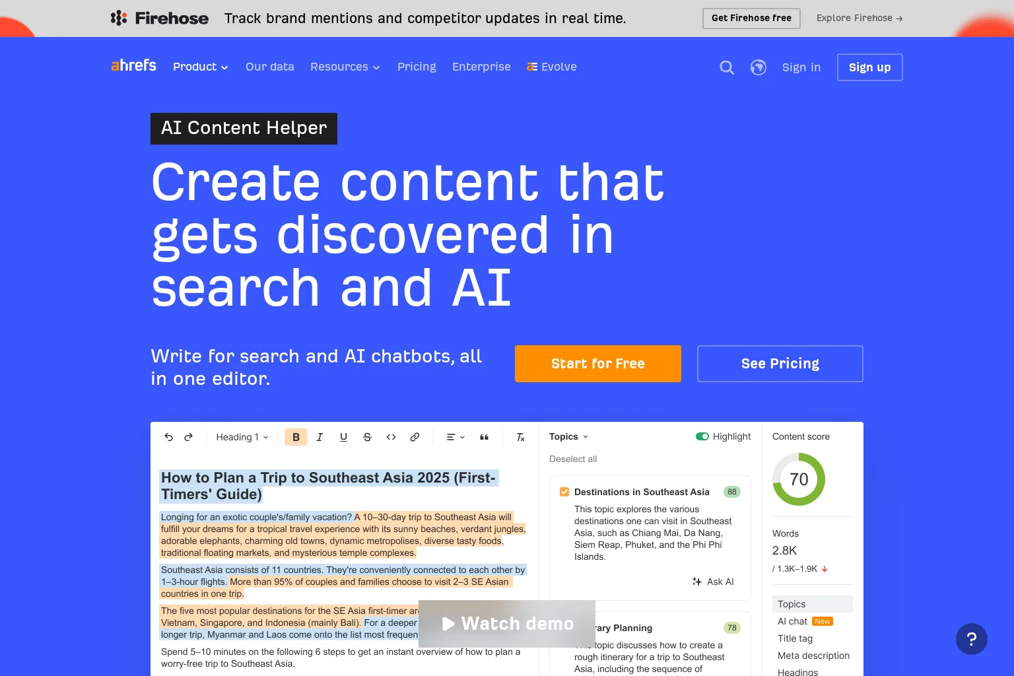Open the search magnifier icon
1014x676 pixels.
tap(727, 67)
